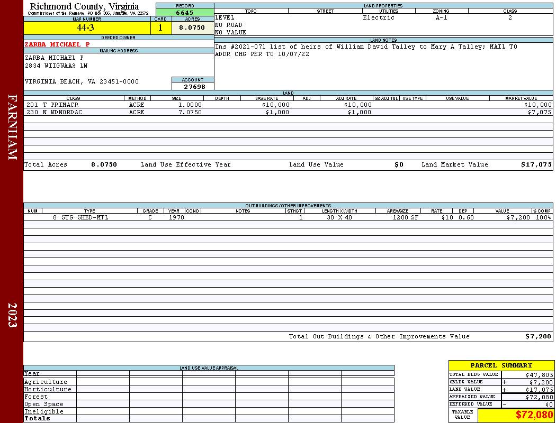This screenshot has height=423, width=556.
Task: Click the map number 44-3 field
Action: point(87,28)
